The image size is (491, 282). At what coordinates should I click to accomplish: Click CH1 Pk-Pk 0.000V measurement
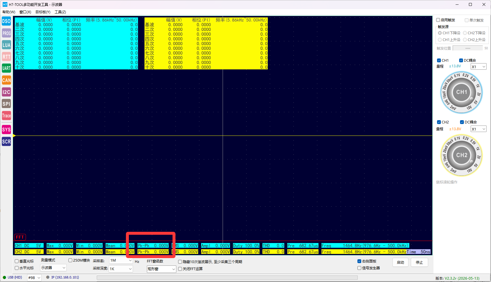point(153,246)
